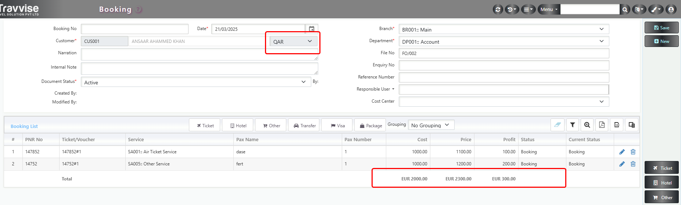The width and height of the screenshot is (681, 205).
Task: Click the Internal Note text area
Action: [200, 69]
